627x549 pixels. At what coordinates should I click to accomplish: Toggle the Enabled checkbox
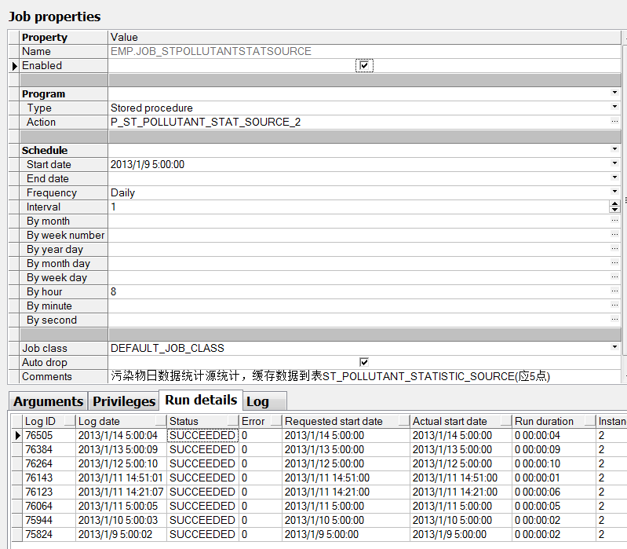point(364,66)
